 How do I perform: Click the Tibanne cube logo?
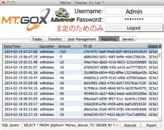[x=63, y=16]
